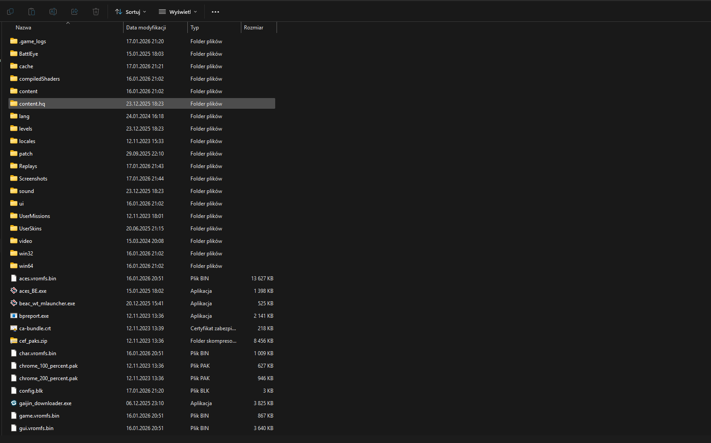Expand the Wyświetl view dropdown
711x443 pixels.
(x=178, y=12)
